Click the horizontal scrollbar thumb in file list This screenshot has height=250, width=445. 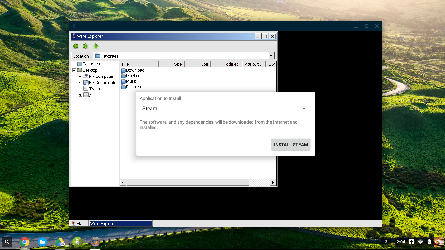[x=187, y=183]
